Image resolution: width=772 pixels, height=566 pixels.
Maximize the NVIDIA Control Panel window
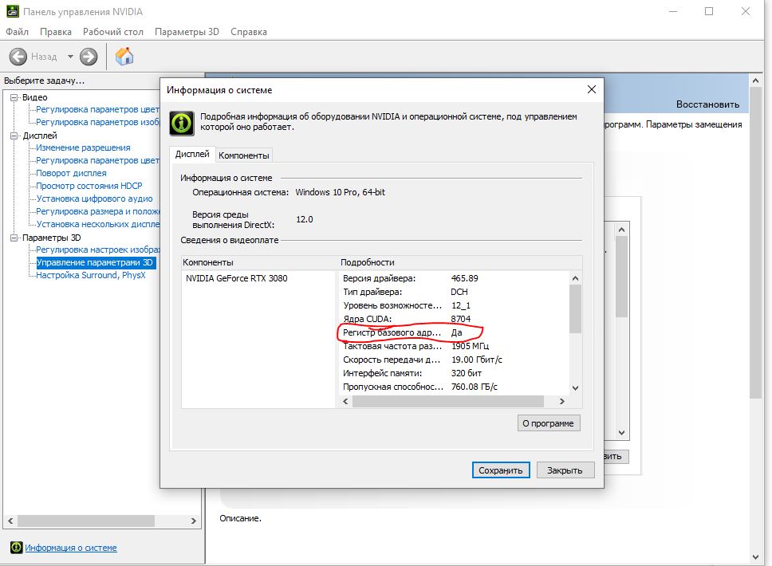709,11
